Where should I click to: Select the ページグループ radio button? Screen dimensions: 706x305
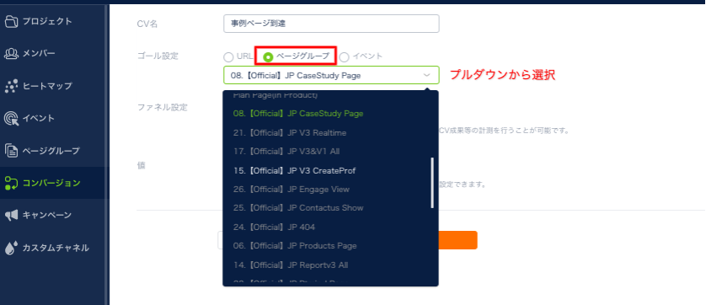point(268,57)
